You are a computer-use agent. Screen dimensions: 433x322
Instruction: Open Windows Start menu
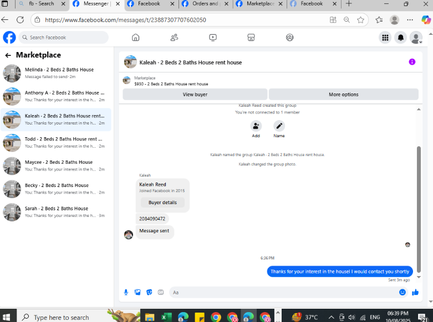[6, 317]
